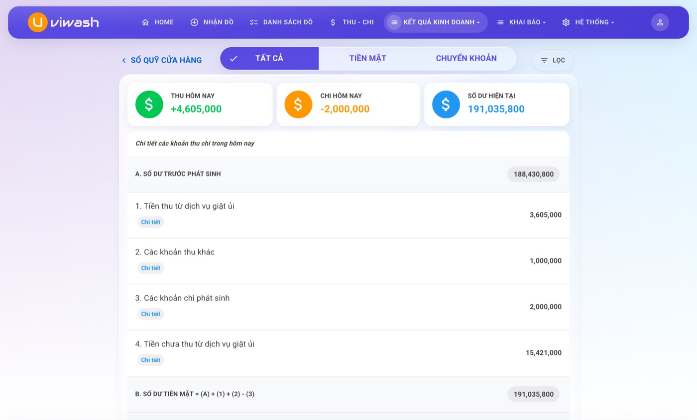This screenshot has width=697, height=420.
Task: Click the B. SỐ DƯ TIỀN MẶT formula text
Action: point(195,394)
